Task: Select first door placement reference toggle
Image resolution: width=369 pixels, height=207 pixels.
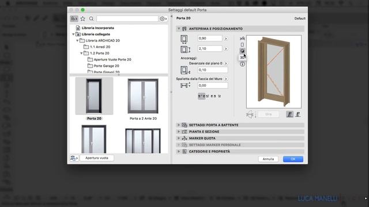Action: pos(289,114)
